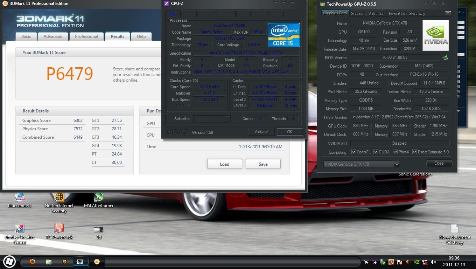Click the BIOS Version field 70.00.21.00.03
476x269 pixels.
pyautogui.click(x=395, y=57)
